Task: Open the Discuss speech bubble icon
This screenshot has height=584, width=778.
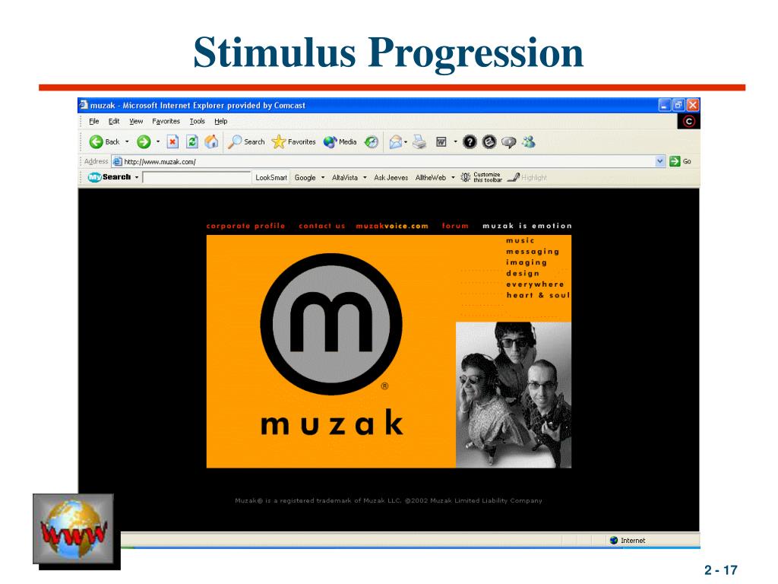Action: (508, 142)
